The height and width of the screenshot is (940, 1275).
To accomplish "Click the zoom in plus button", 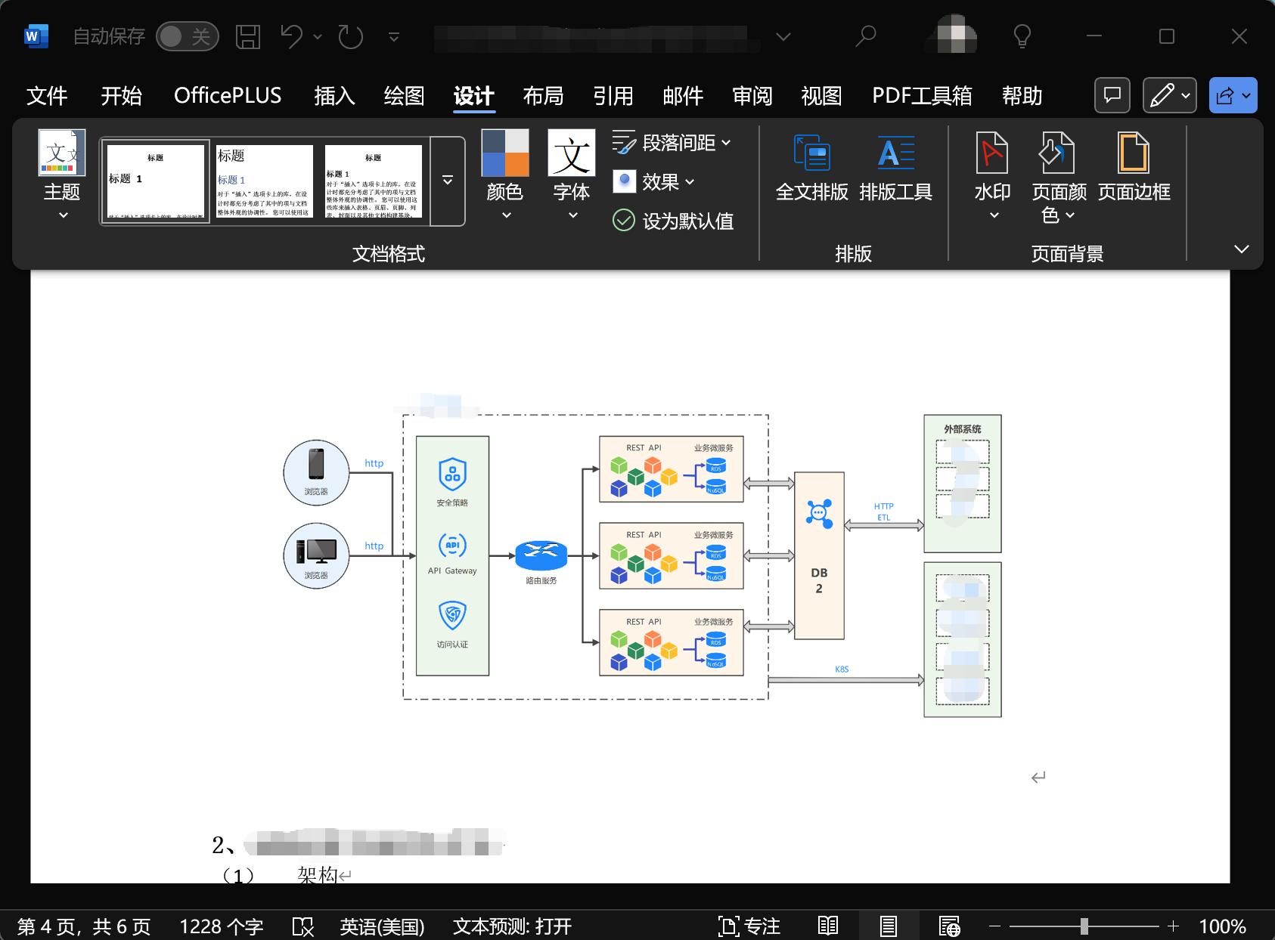I will [1173, 926].
